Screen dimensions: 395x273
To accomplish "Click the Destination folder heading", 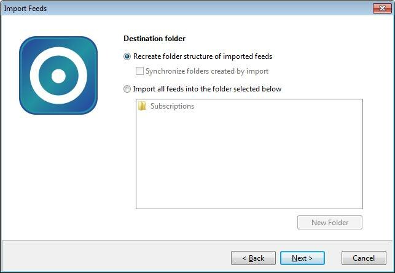I will pos(155,39).
